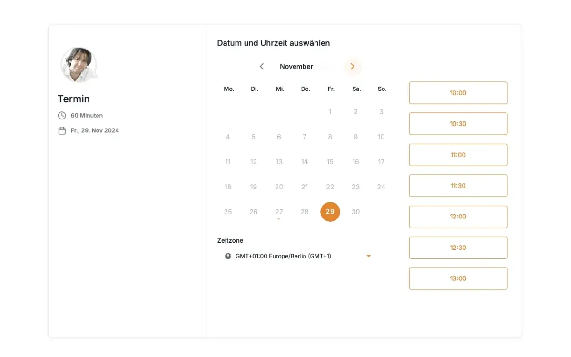Click the clock icon beside 60 Minuten
The height and width of the screenshot is (357, 571).
[x=62, y=116]
